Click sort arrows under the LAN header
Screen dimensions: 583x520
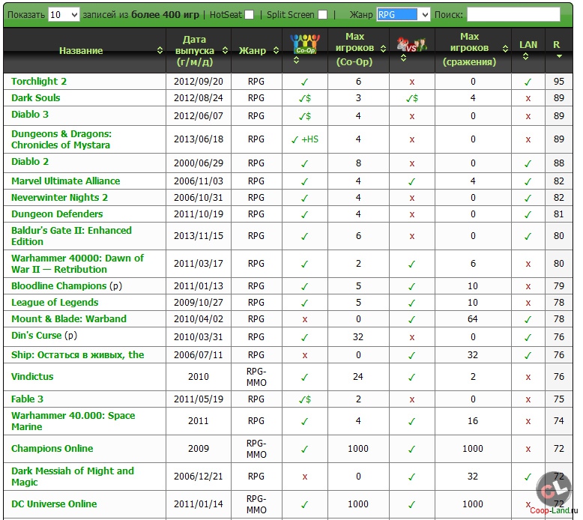click(x=525, y=56)
